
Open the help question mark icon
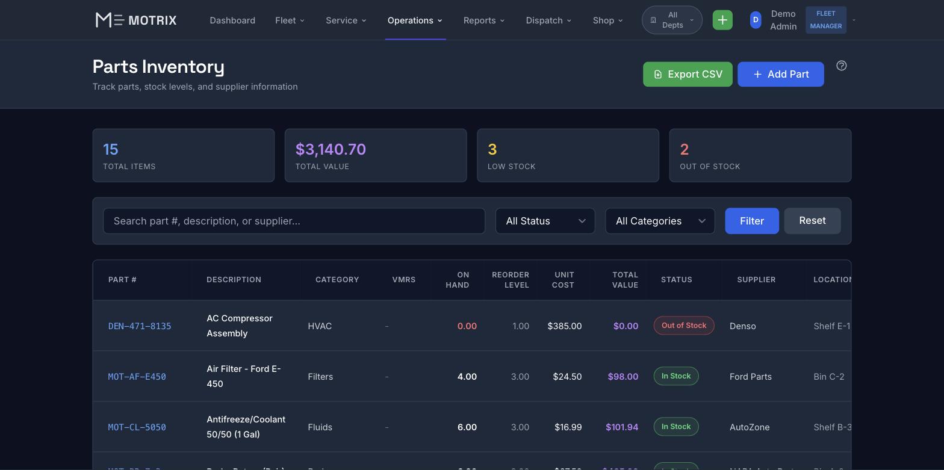click(842, 66)
